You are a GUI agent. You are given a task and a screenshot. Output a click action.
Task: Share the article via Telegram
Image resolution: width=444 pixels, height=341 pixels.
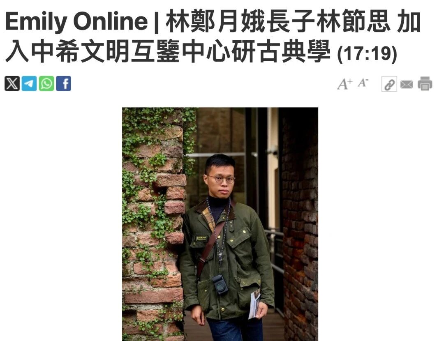pyautogui.click(x=29, y=83)
